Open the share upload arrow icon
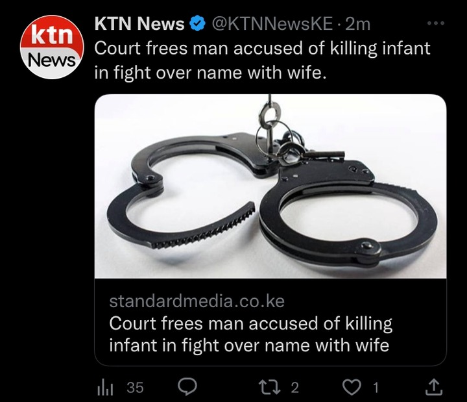Image resolution: width=467 pixels, height=402 pixels. coord(434,387)
